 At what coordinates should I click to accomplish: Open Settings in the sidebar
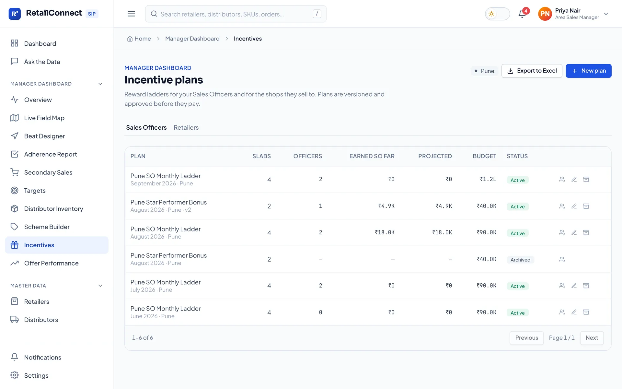(x=57, y=375)
